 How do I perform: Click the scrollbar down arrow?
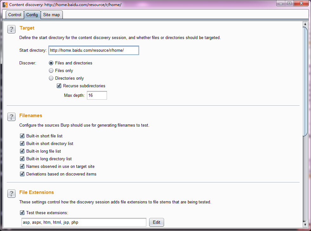click(305, 225)
